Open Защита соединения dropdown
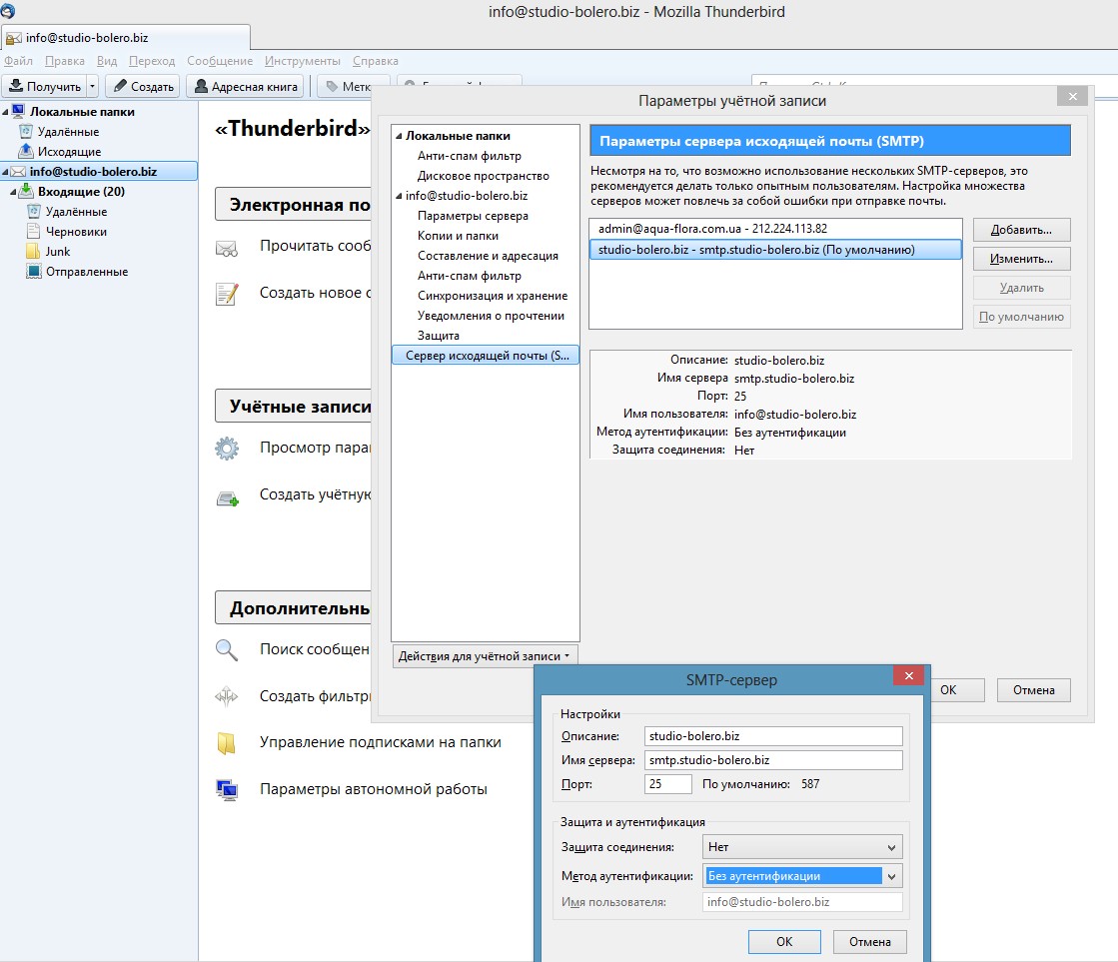This screenshot has height=962, width=1118. pos(802,847)
